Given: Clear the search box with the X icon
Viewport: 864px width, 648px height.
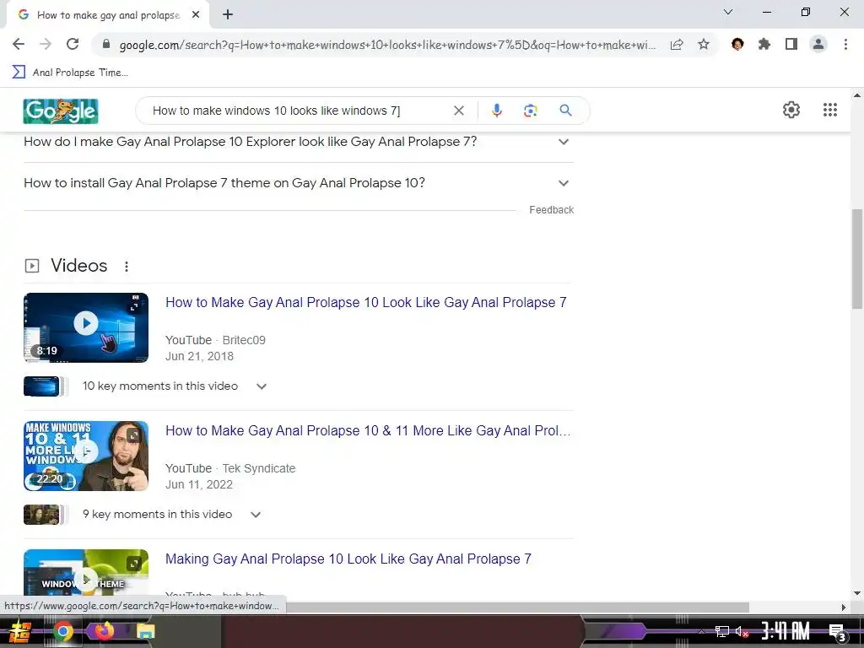Looking at the screenshot, I should tap(458, 111).
